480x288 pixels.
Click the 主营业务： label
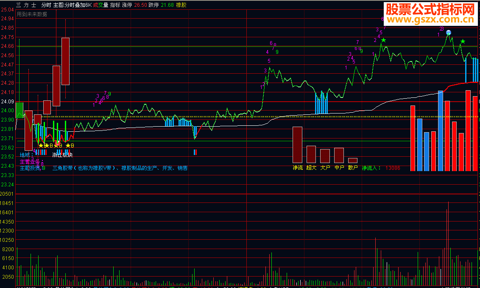point(32,161)
